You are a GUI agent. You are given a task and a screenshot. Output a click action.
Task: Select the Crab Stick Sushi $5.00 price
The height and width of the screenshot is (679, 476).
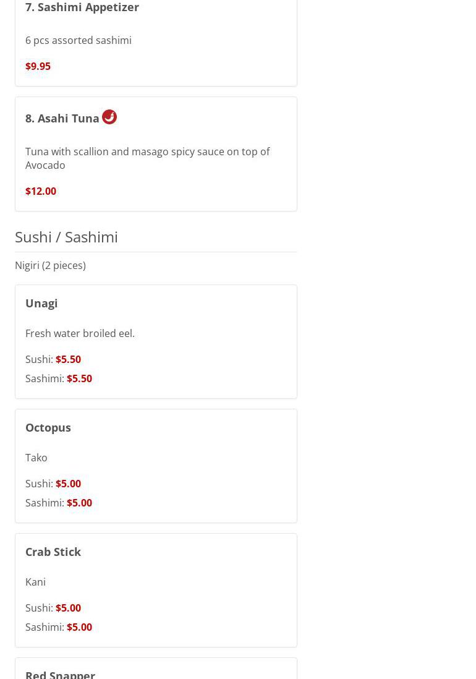point(68,608)
